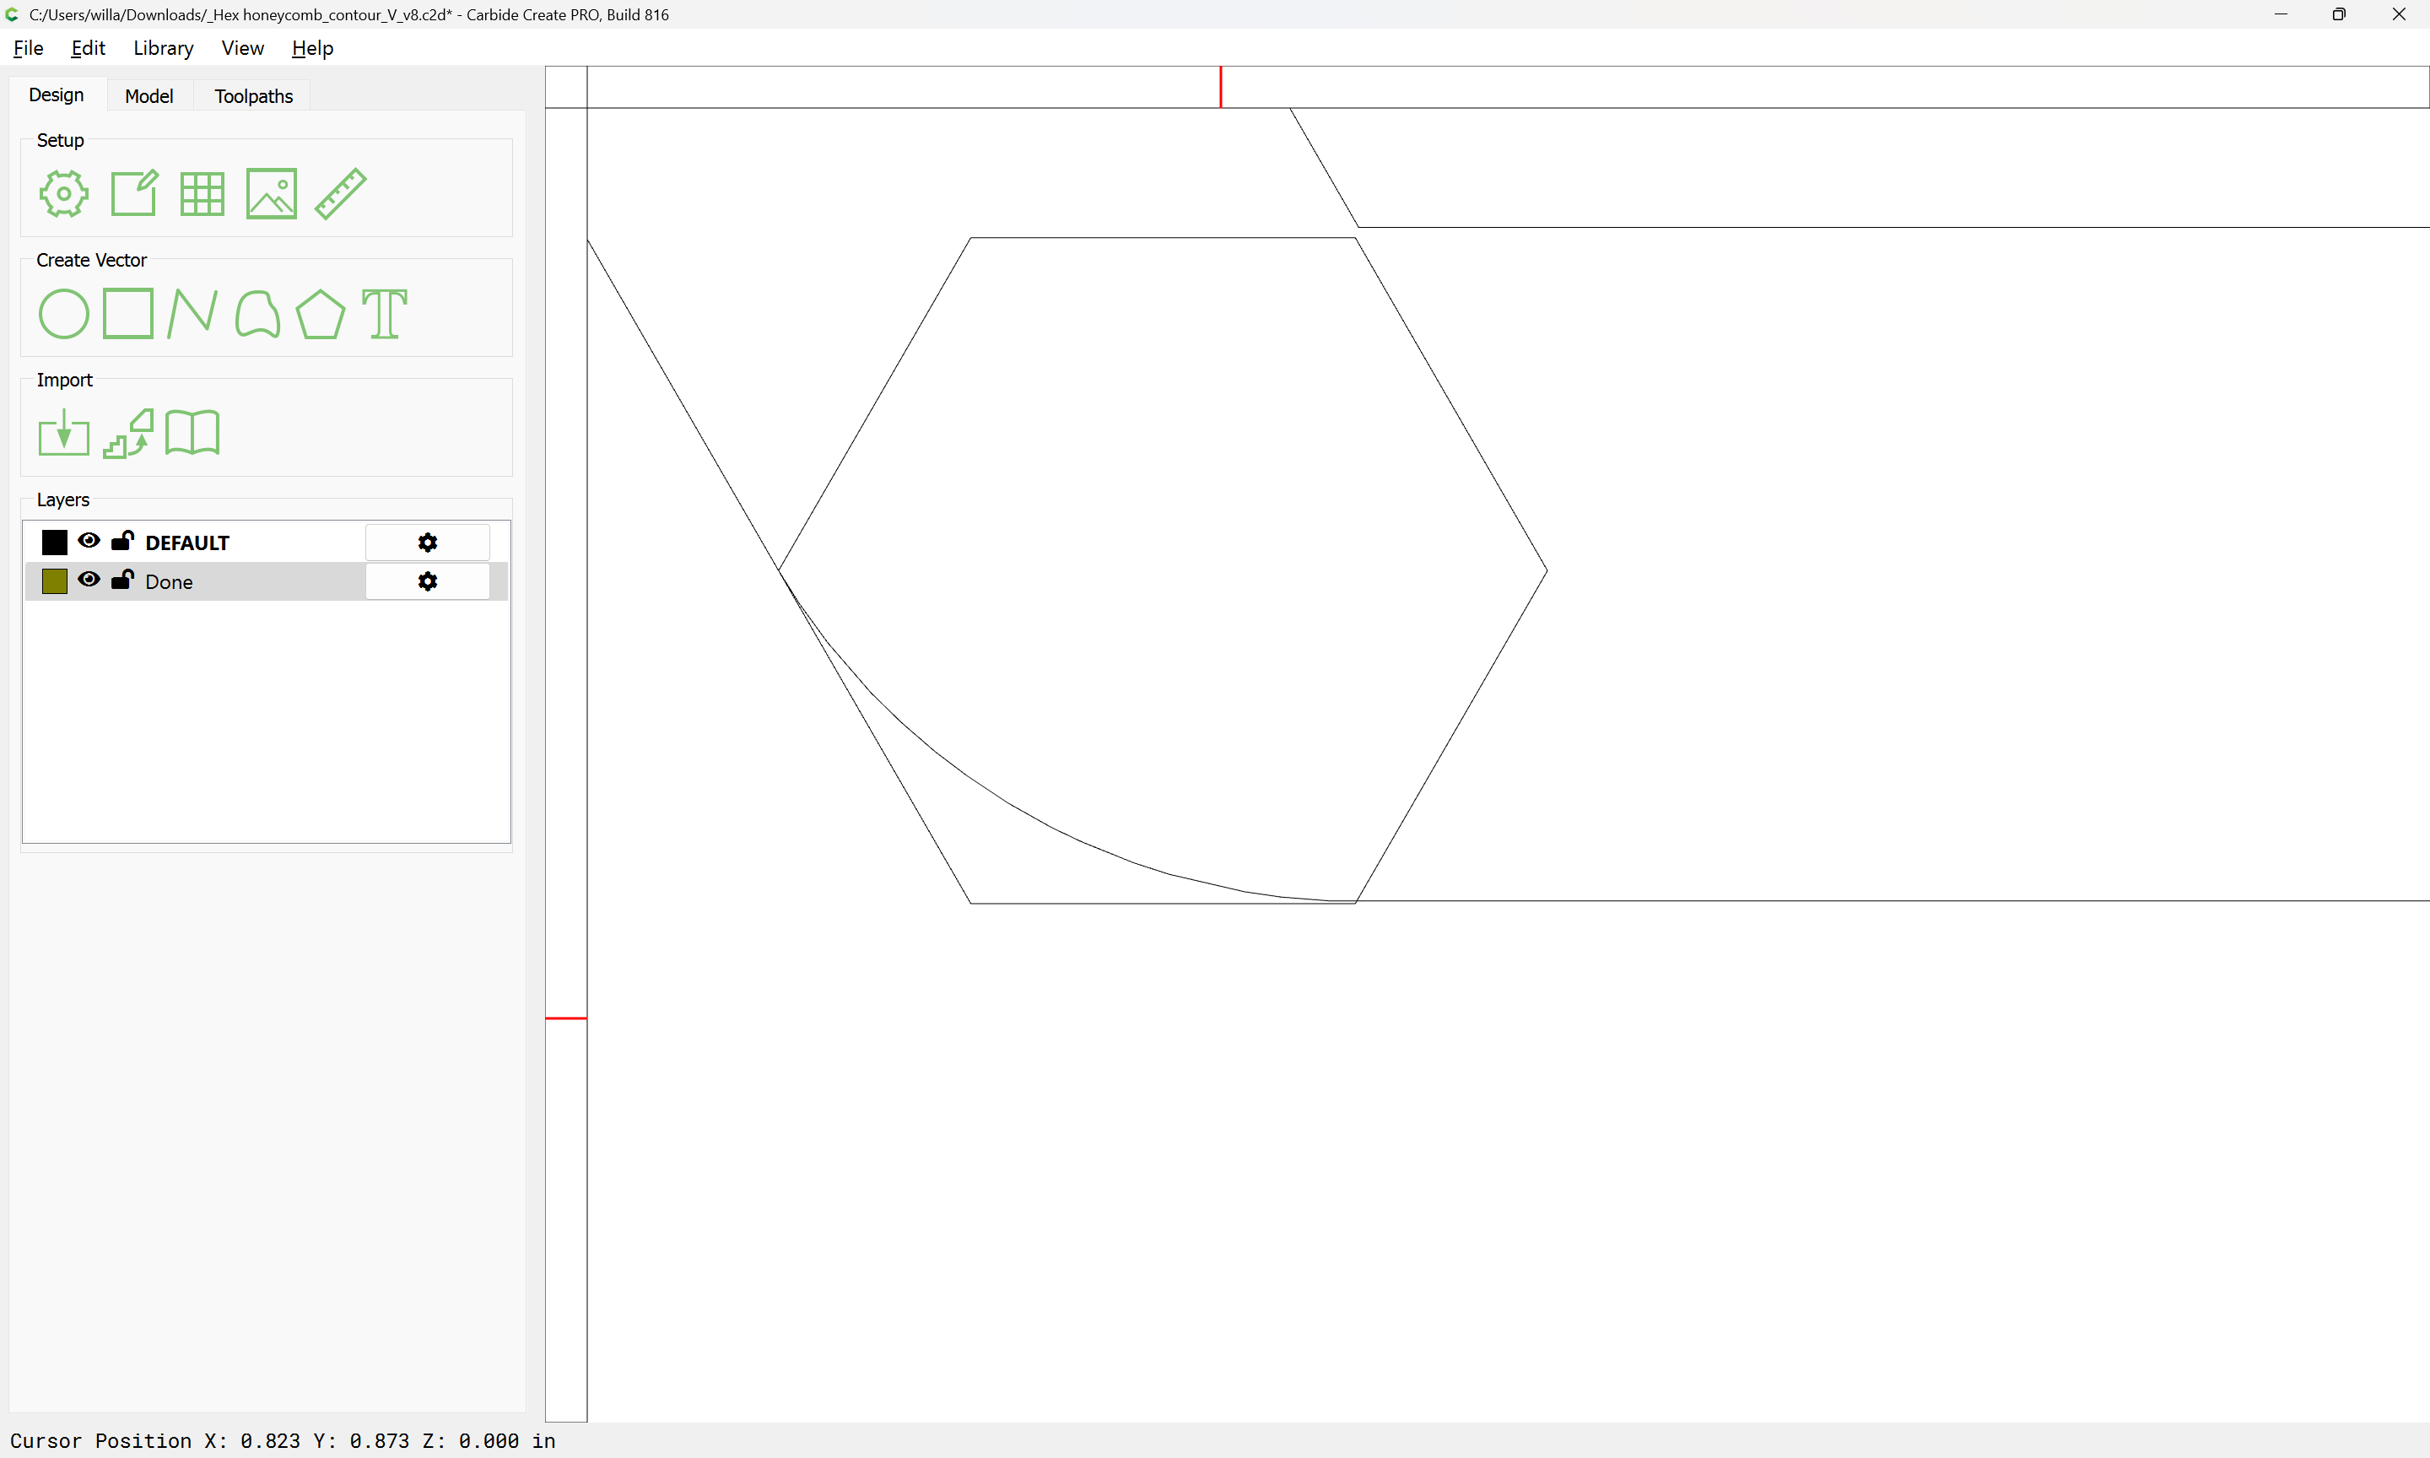The width and height of the screenshot is (2430, 1458).
Task: Open Done layer settings gear
Action: click(x=427, y=581)
